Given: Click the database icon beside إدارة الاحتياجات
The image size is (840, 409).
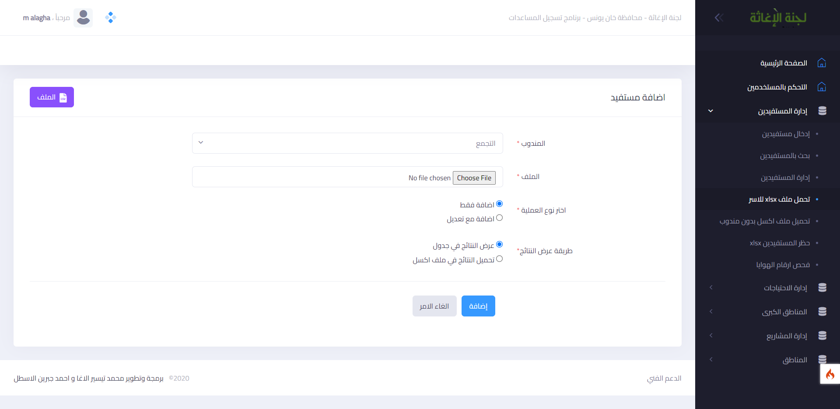Looking at the screenshot, I should (x=822, y=288).
